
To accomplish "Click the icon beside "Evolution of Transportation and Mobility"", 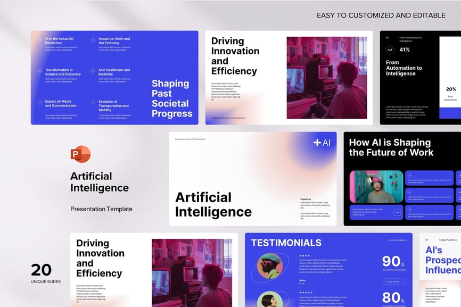I will [93, 102].
